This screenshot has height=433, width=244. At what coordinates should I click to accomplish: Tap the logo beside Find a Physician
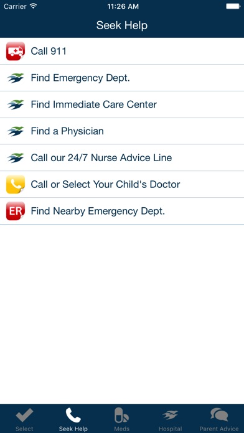coord(16,131)
